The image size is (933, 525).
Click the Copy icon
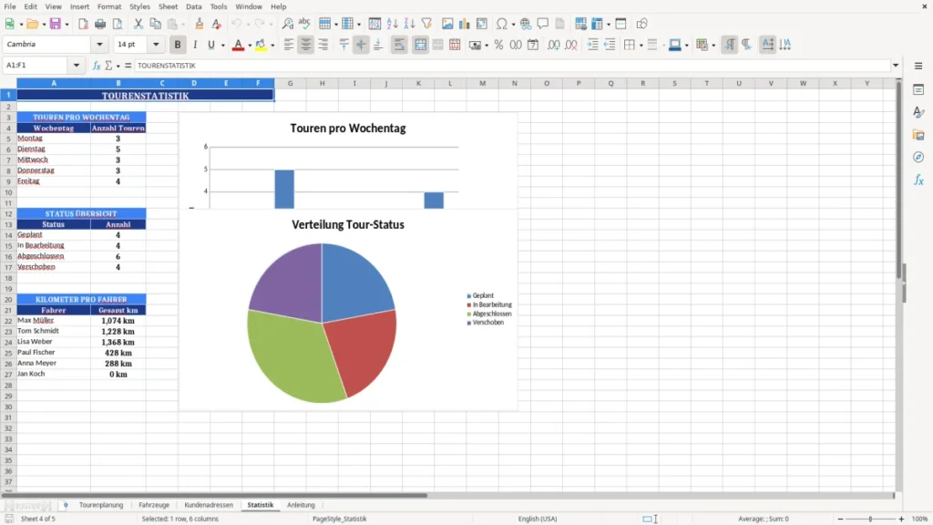[155, 24]
